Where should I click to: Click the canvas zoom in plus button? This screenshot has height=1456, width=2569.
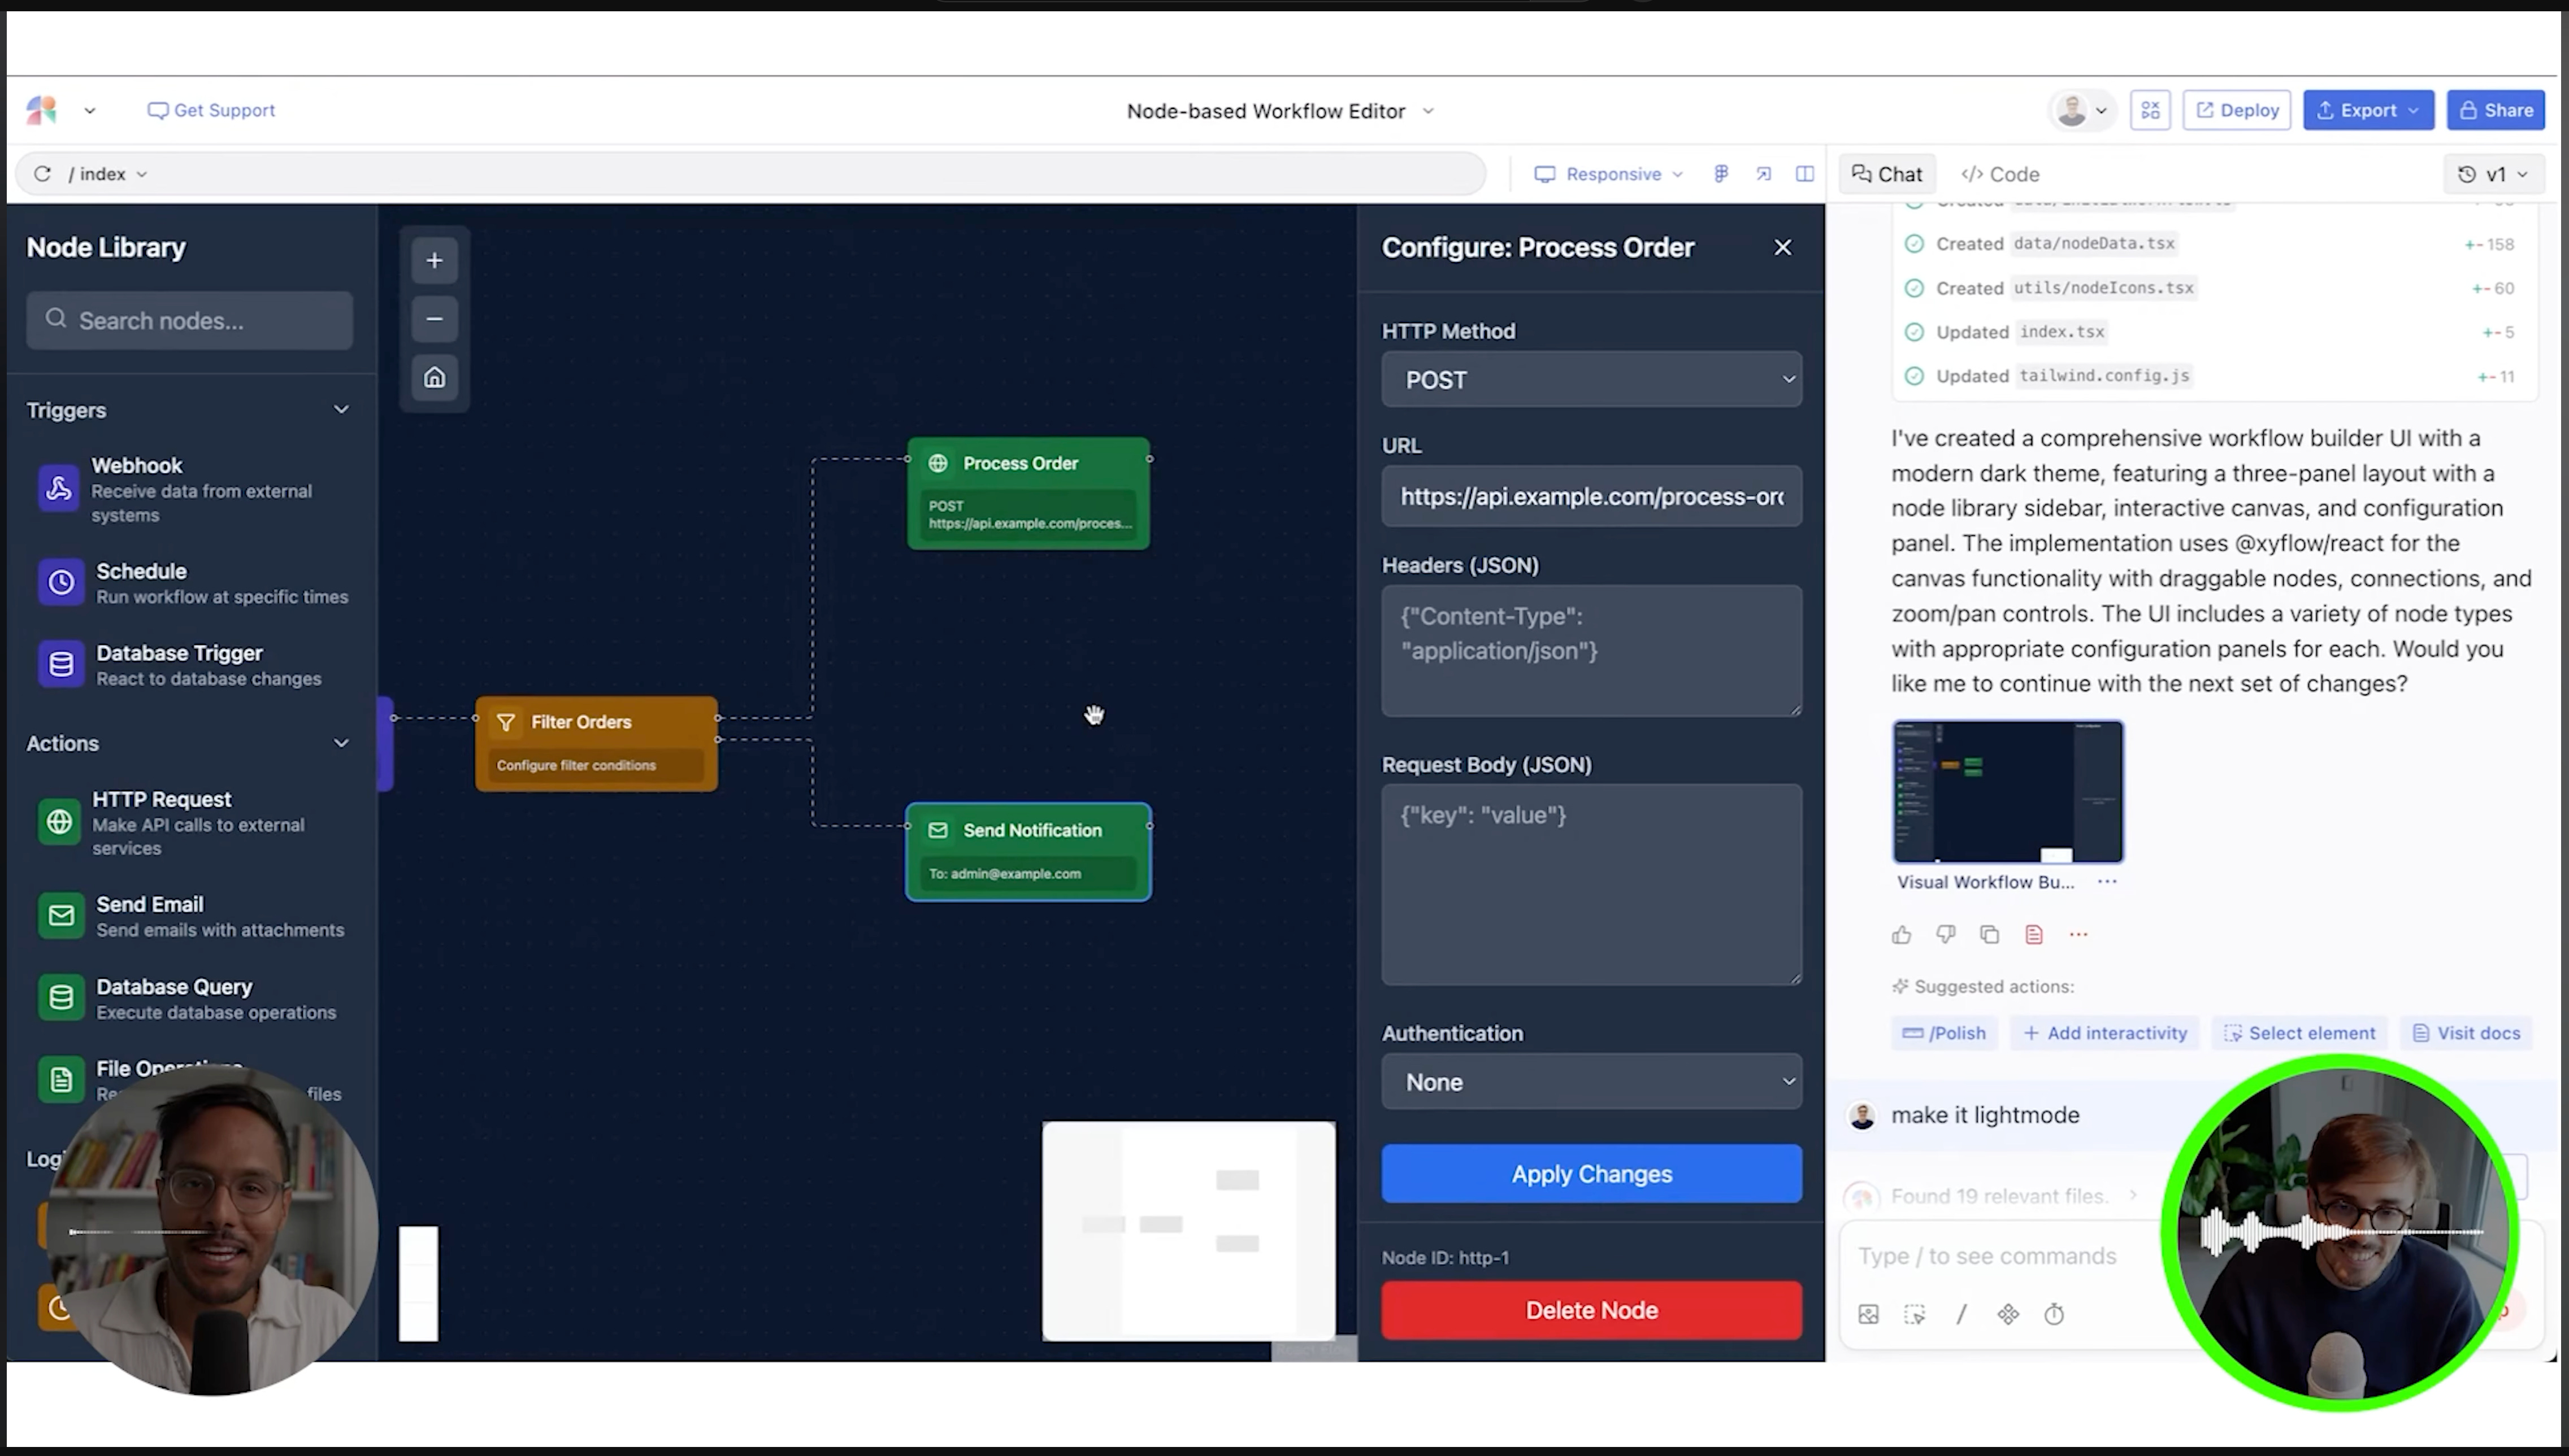[x=434, y=260]
